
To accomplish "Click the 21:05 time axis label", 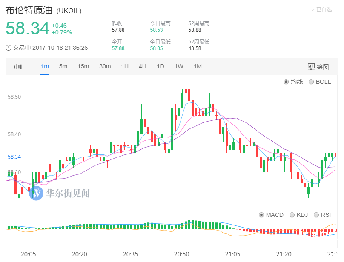I will coord(232,254).
